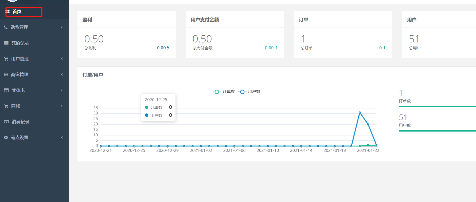Click the 2021-01-10 axis date label
Screen dimensions: 476x202
(x=268, y=150)
